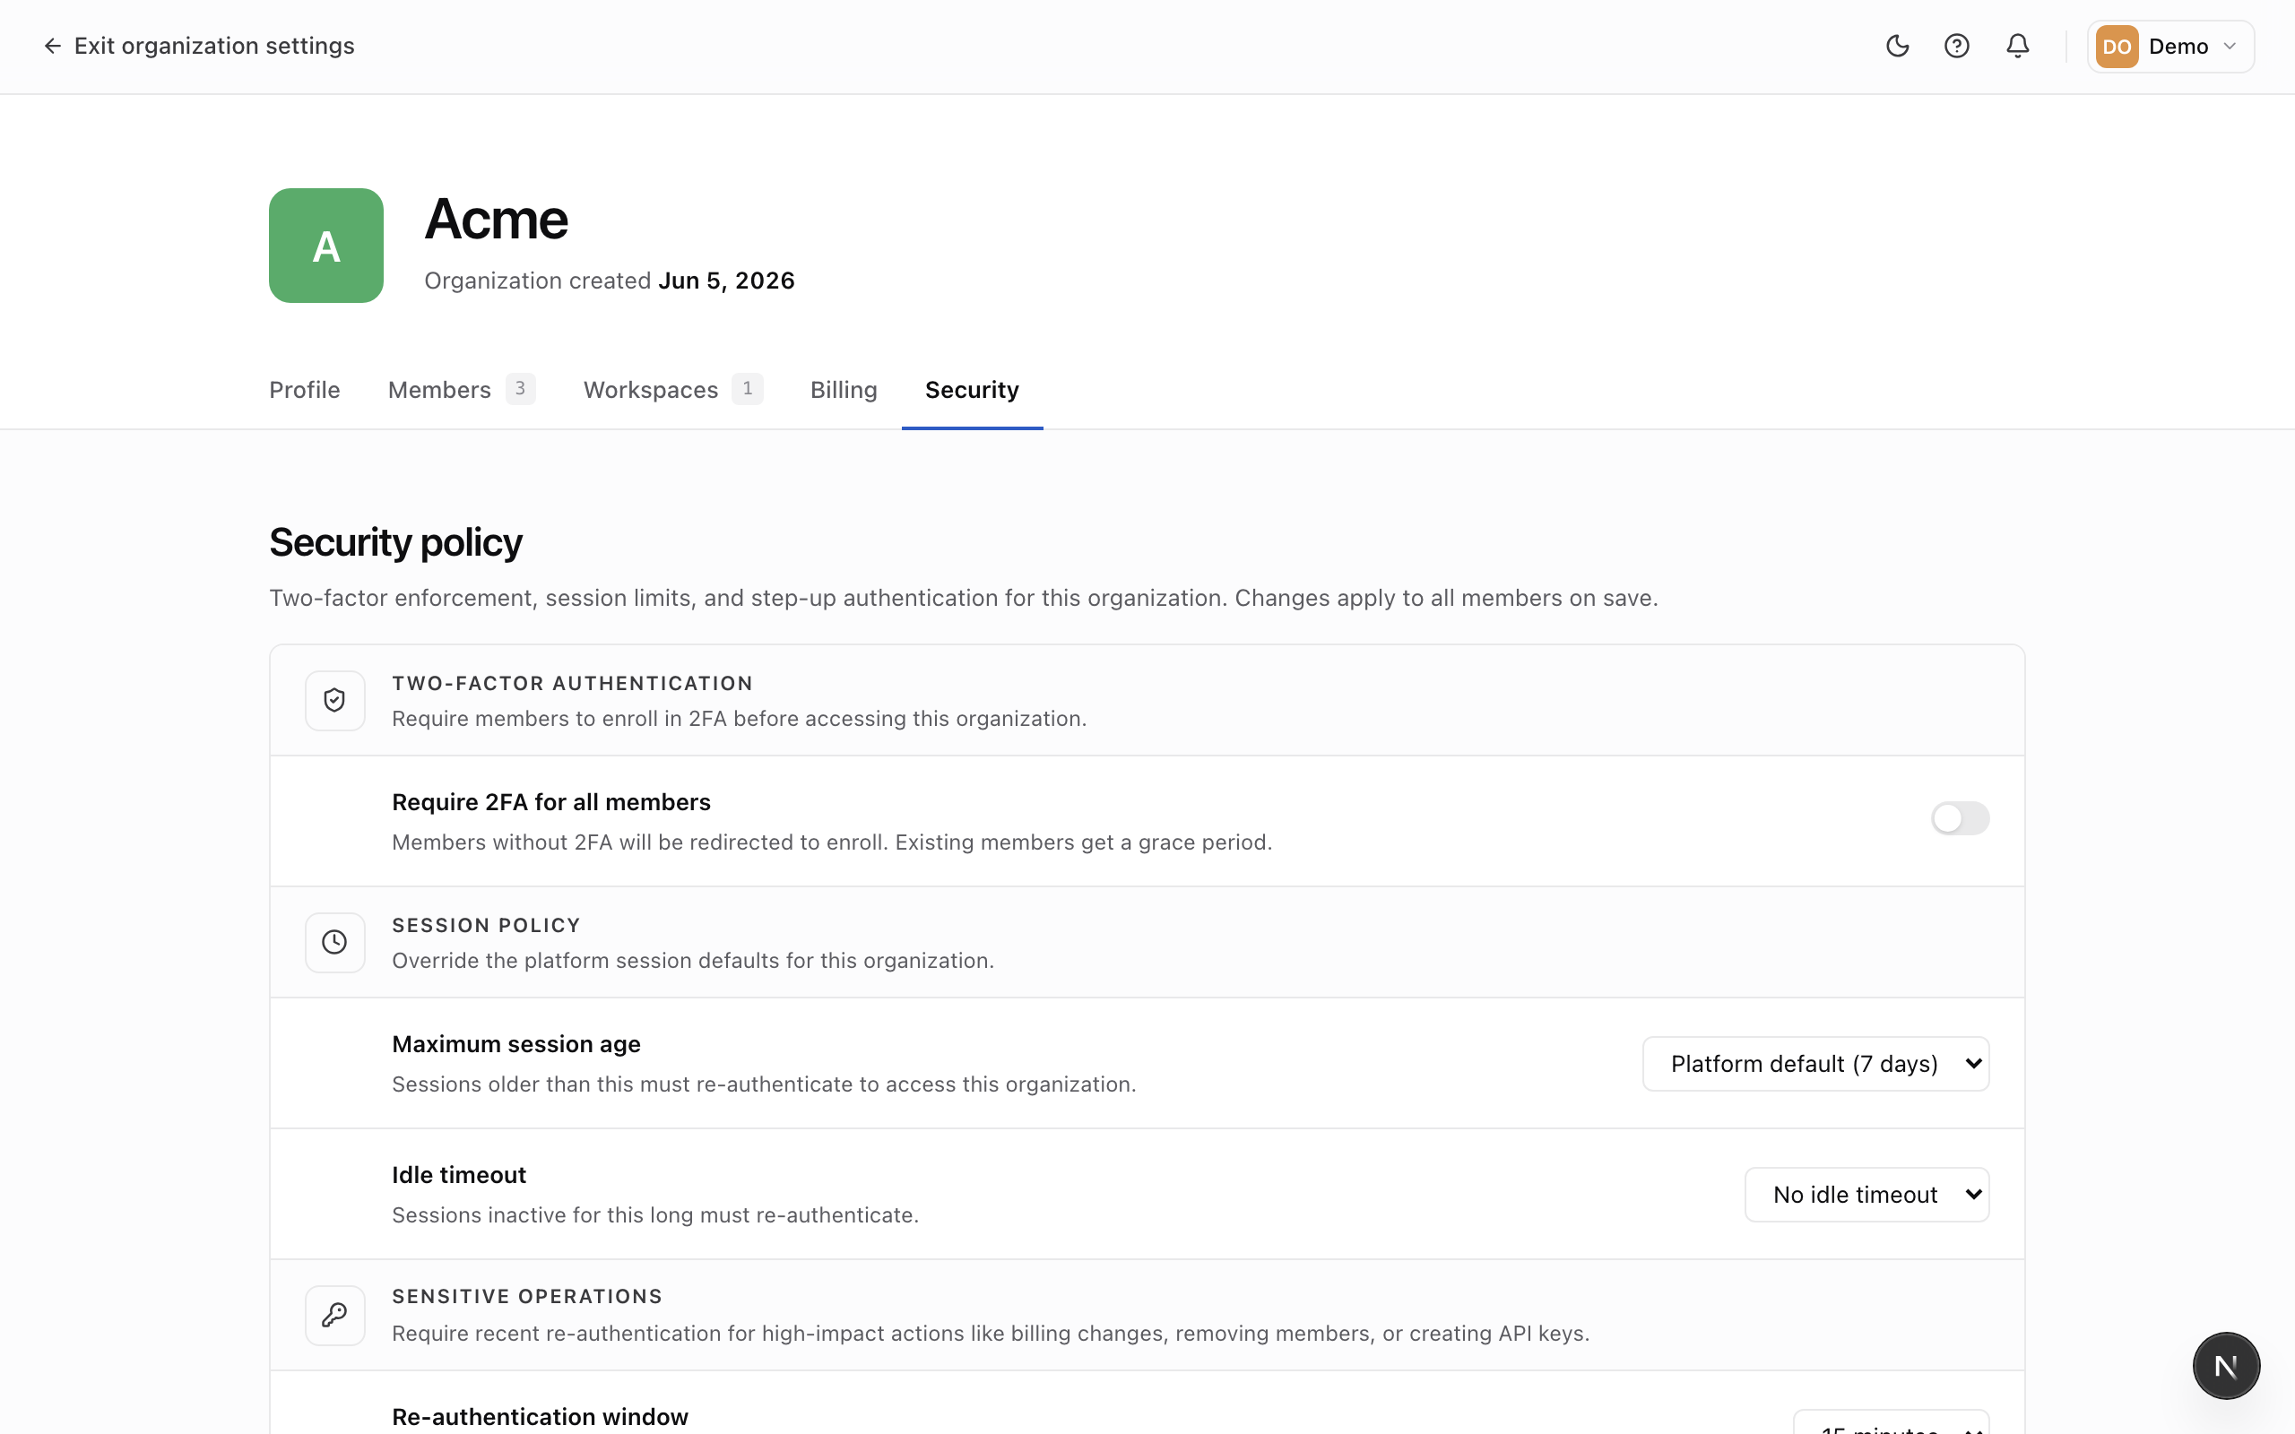
Task: Click the clock icon for Session Policy
Action: 334,942
